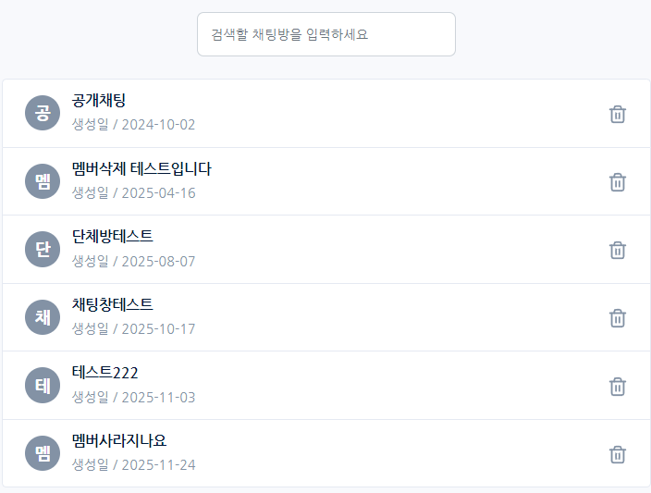This screenshot has height=493, width=651.
Task: Click the 테 avatar circle
Action: tap(43, 386)
